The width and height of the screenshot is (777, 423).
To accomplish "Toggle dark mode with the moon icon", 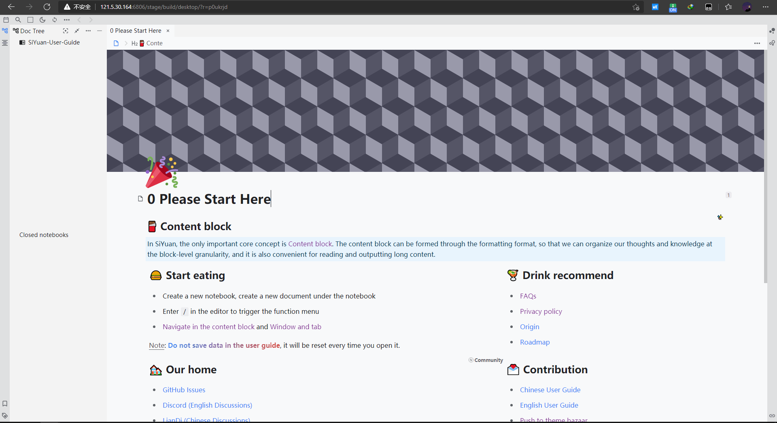I will click(x=42, y=19).
